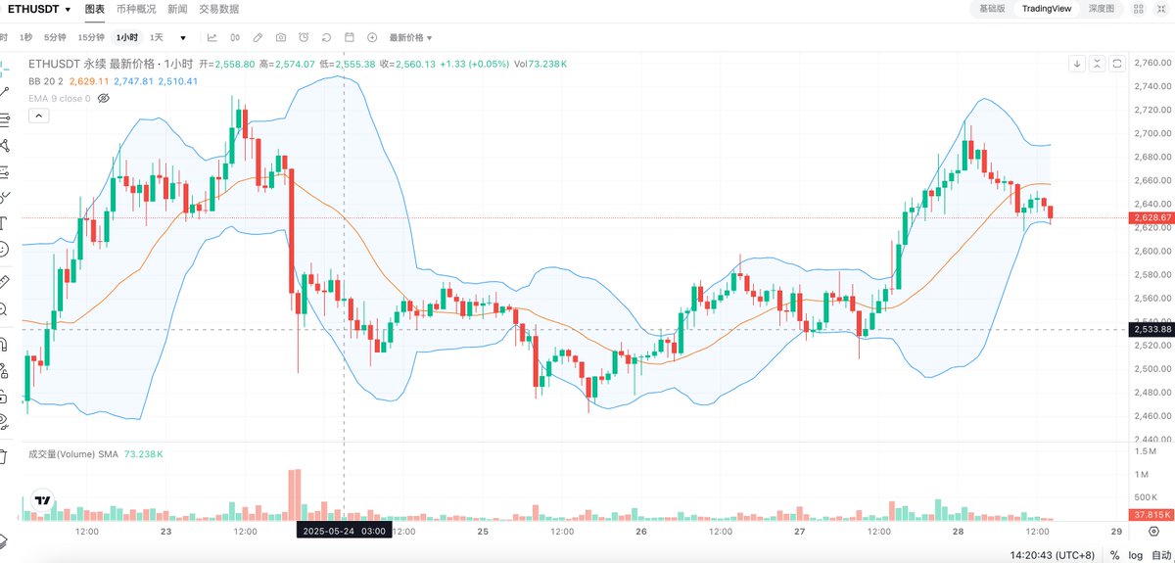
Task: Open the four-square layout grid icon
Action: [1137, 9]
